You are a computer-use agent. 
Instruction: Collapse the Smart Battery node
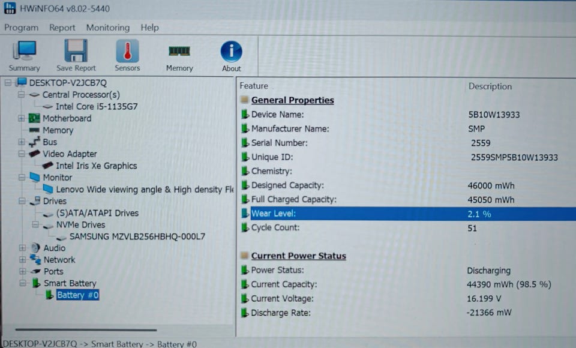[x=23, y=283]
